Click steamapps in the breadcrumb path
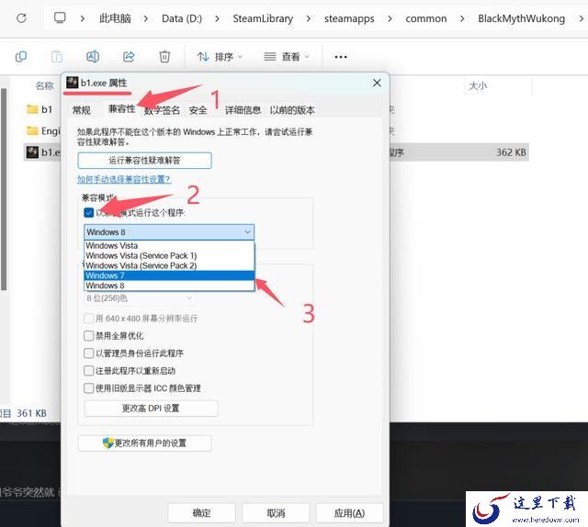The height and width of the screenshot is (527, 588). [x=349, y=18]
